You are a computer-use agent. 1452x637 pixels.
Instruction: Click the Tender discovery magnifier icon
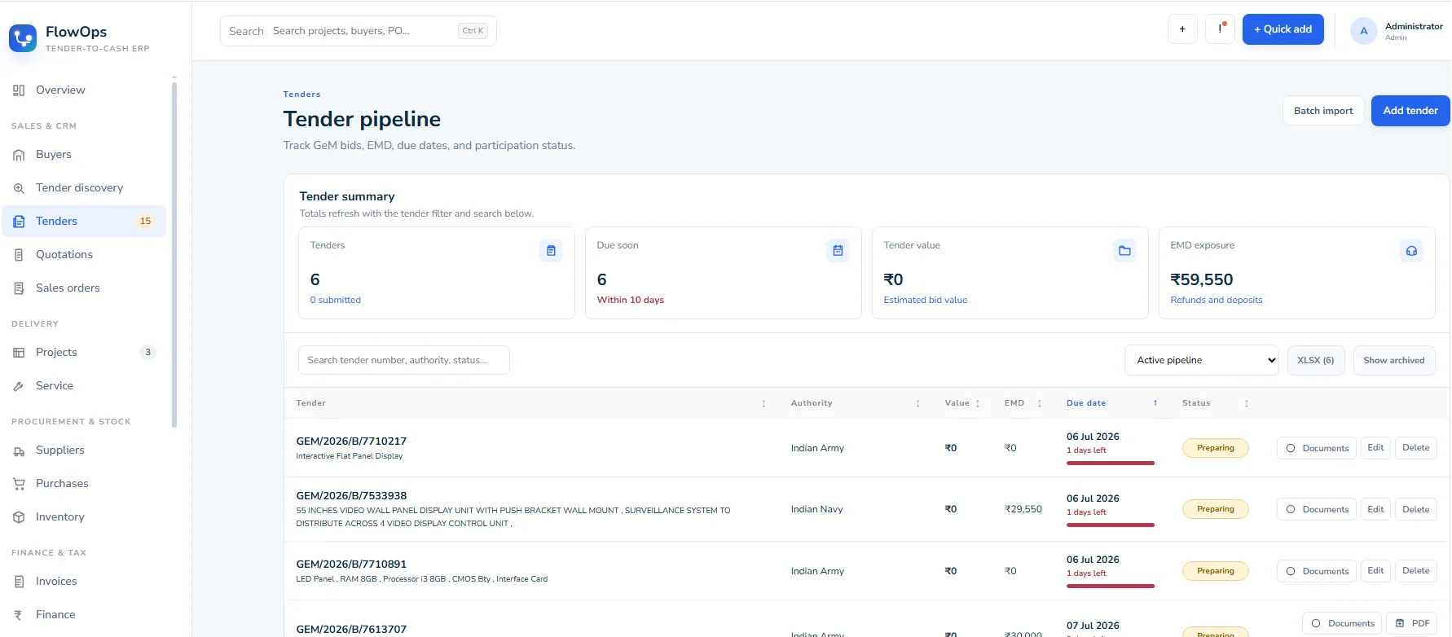pyautogui.click(x=19, y=188)
